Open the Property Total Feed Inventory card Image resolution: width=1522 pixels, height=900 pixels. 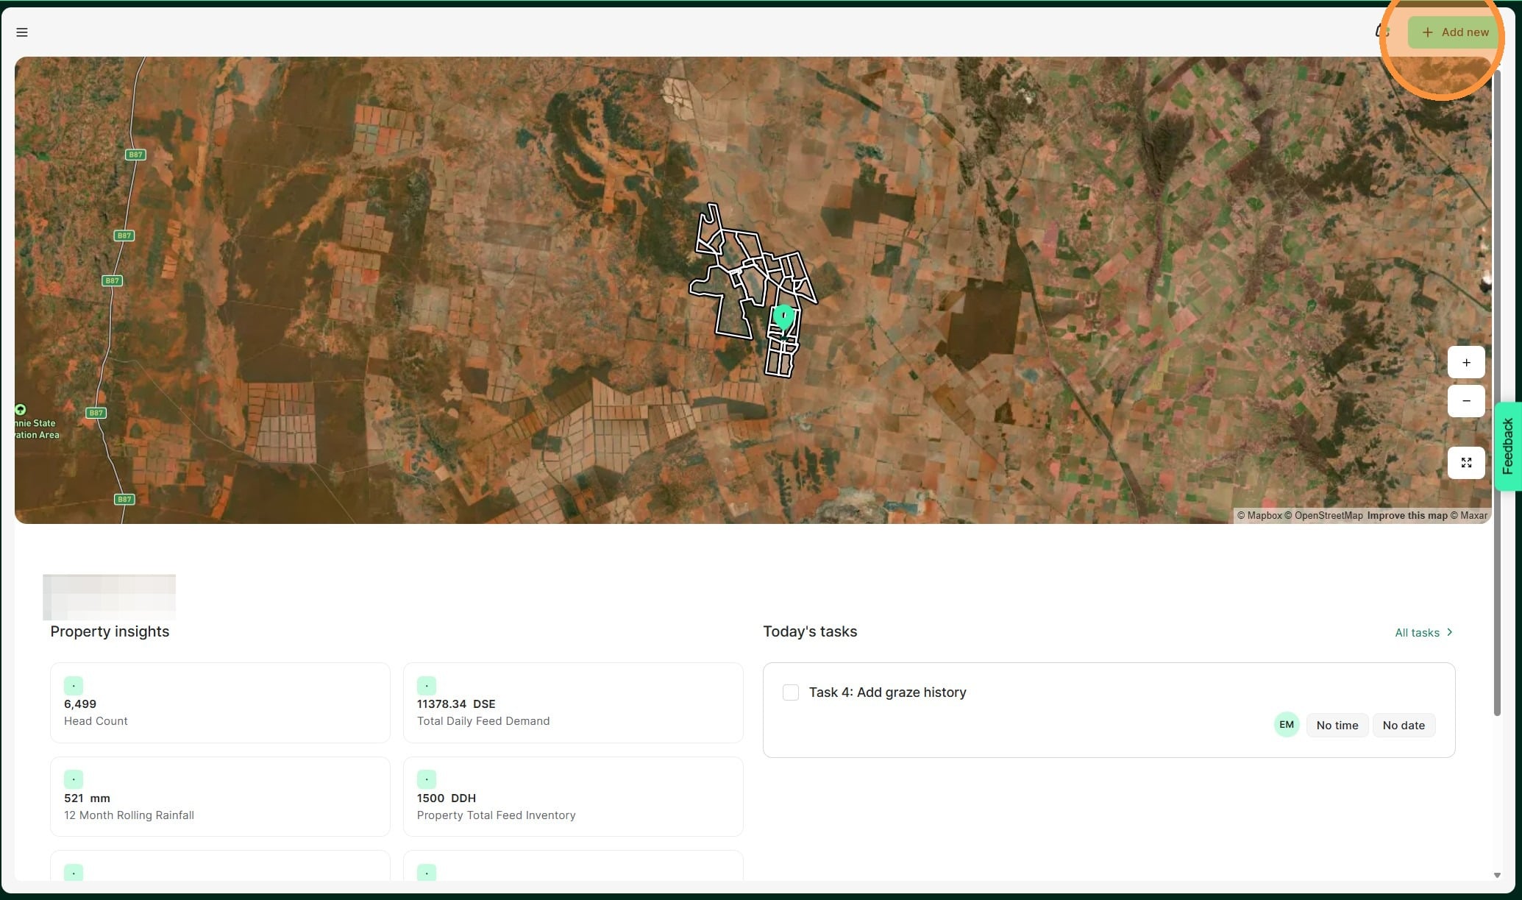(x=572, y=796)
